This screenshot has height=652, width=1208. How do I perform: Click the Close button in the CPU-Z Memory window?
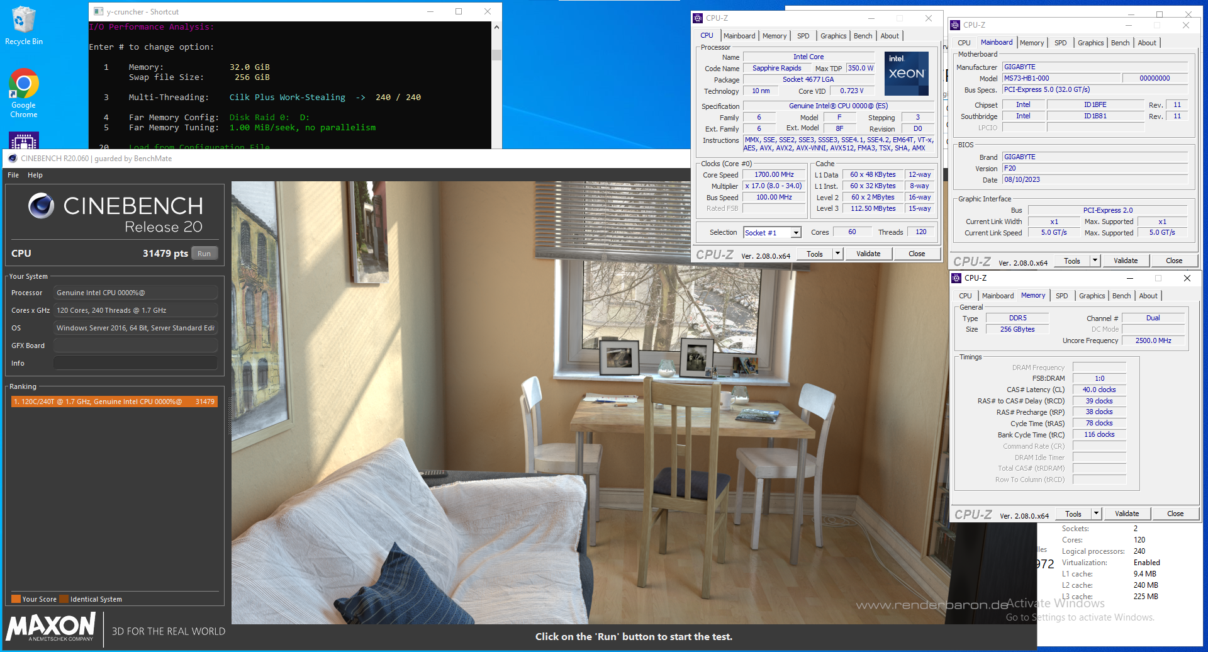[1175, 514]
